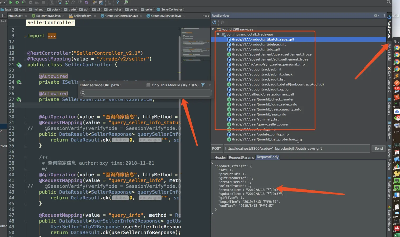This screenshot has height=237, width=400.
Task: Click the VCS Update Project icon
Action: pos(60,2)
